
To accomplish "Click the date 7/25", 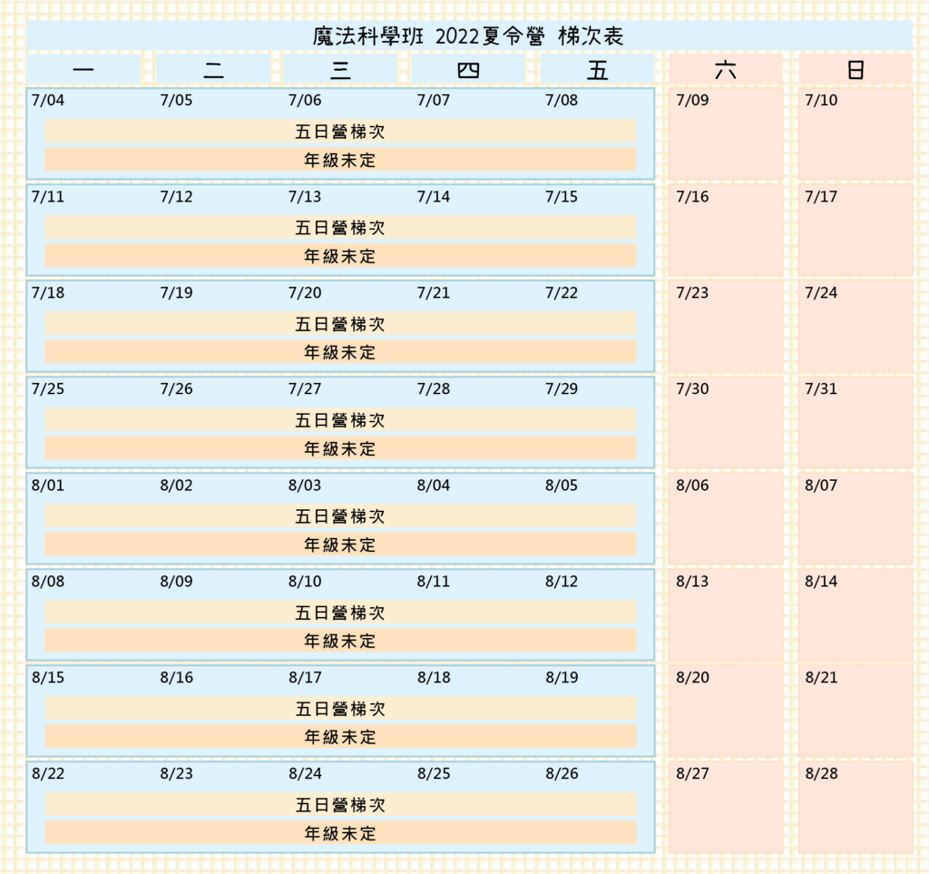I will pos(48,389).
